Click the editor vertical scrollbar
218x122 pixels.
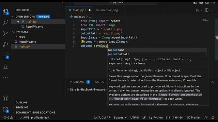coord(216,40)
